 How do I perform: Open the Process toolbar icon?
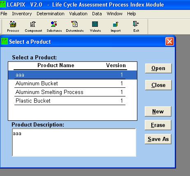13,24
